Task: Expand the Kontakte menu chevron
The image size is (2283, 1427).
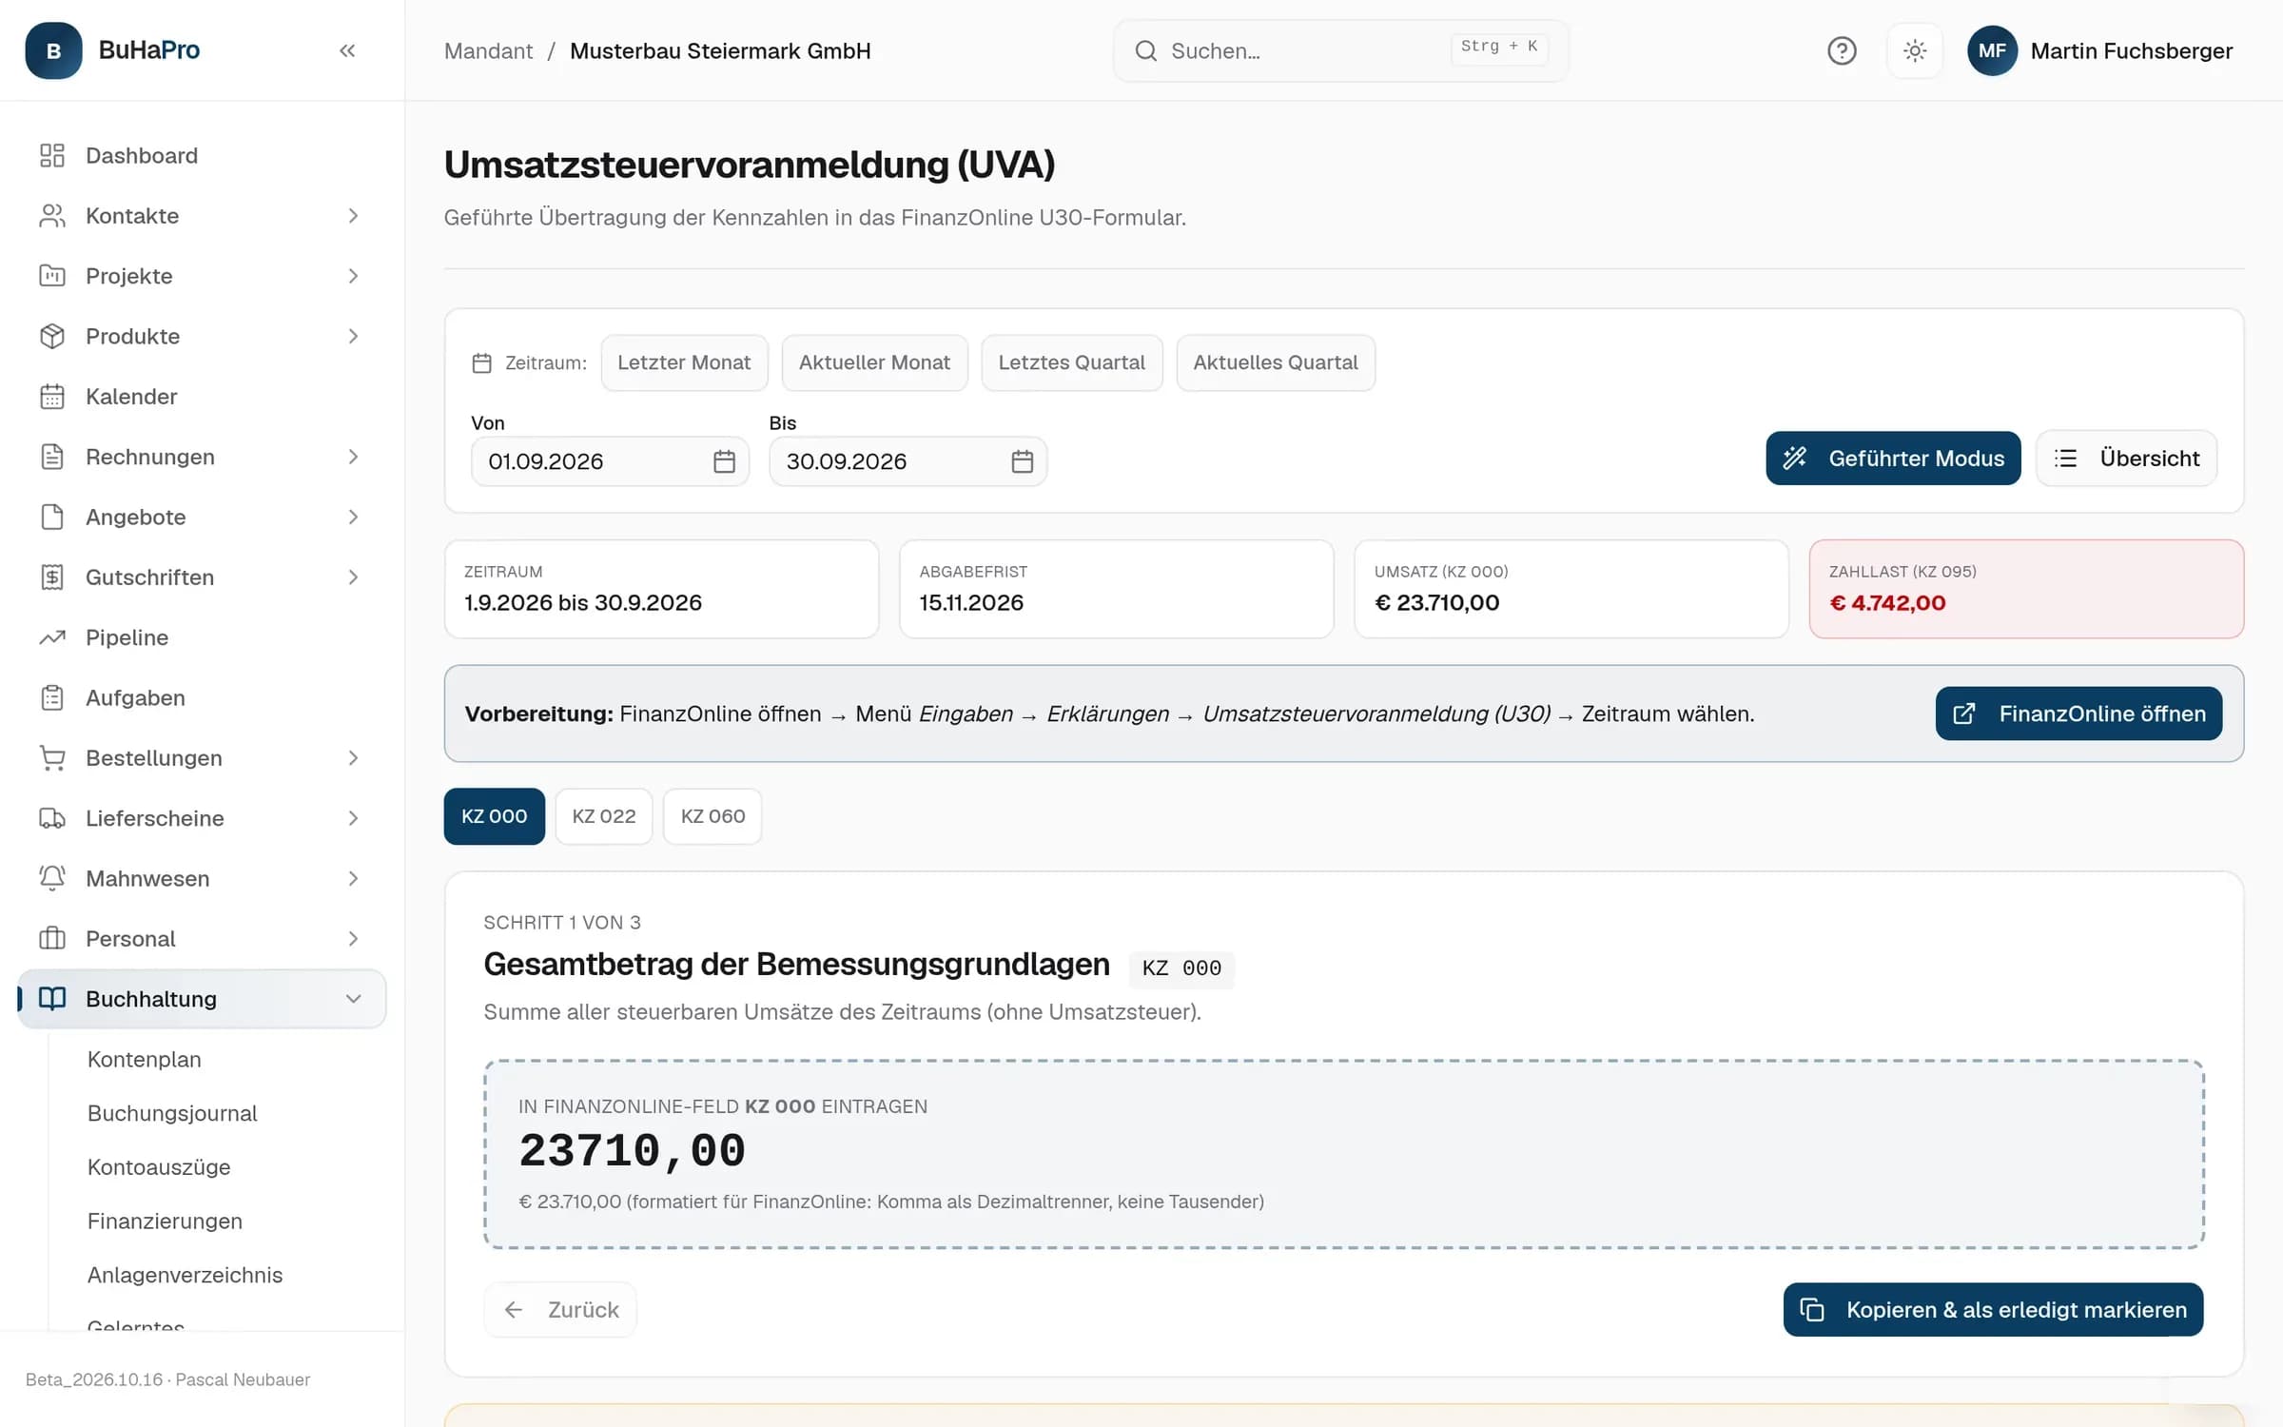Action: coord(353,216)
